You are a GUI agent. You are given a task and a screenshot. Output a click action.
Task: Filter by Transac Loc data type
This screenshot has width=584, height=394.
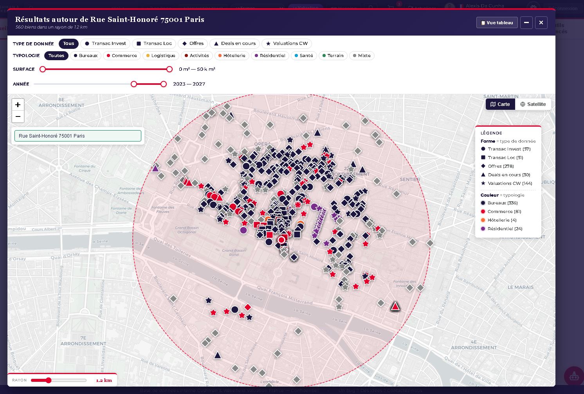click(x=154, y=43)
